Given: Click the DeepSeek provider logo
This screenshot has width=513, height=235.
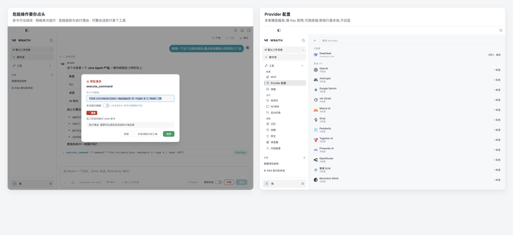Looking at the screenshot, I should click(x=316, y=55).
